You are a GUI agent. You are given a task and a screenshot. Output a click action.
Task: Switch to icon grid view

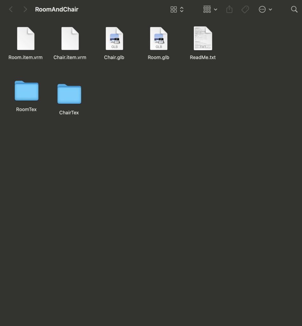point(173,9)
